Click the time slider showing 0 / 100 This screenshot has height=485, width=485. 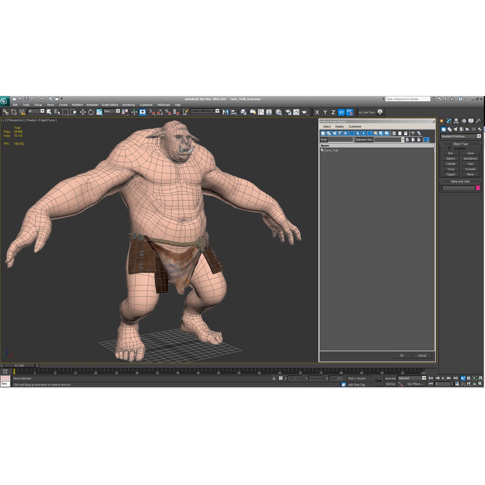19,365
